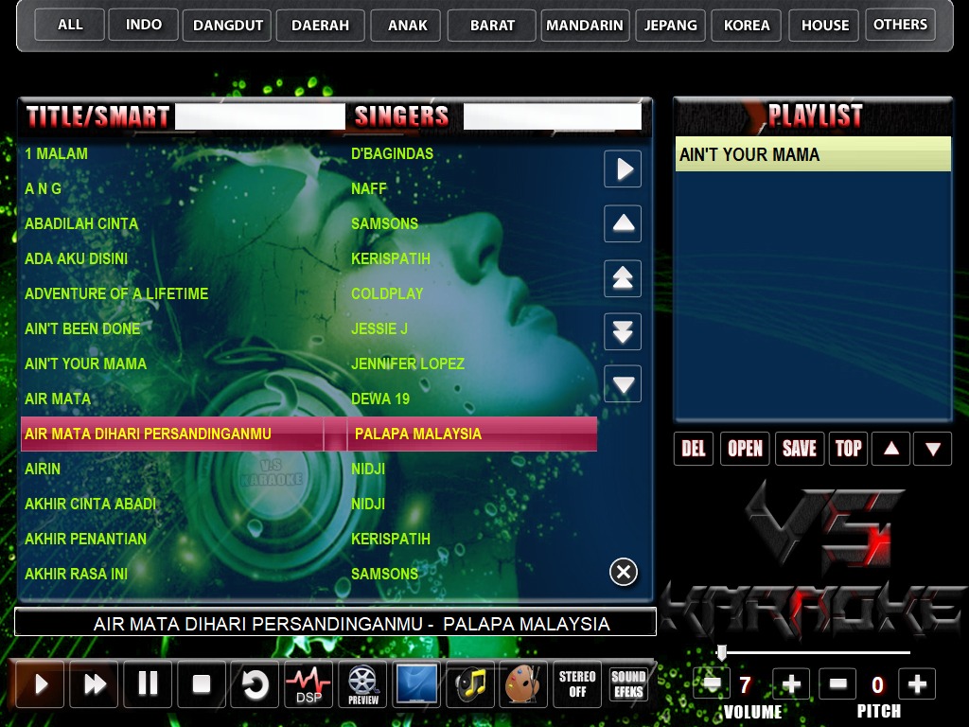This screenshot has height=727, width=969.
Task: Switch to the DAERAH category
Action: (320, 25)
